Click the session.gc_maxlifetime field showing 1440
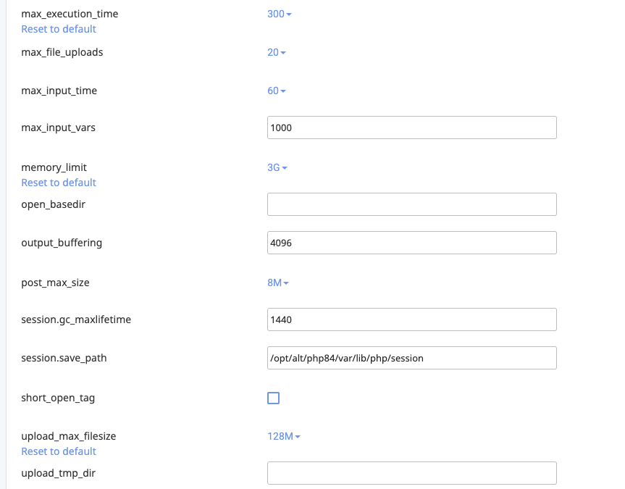Image resolution: width=625 pixels, height=489 pixels. click(412, 319)
